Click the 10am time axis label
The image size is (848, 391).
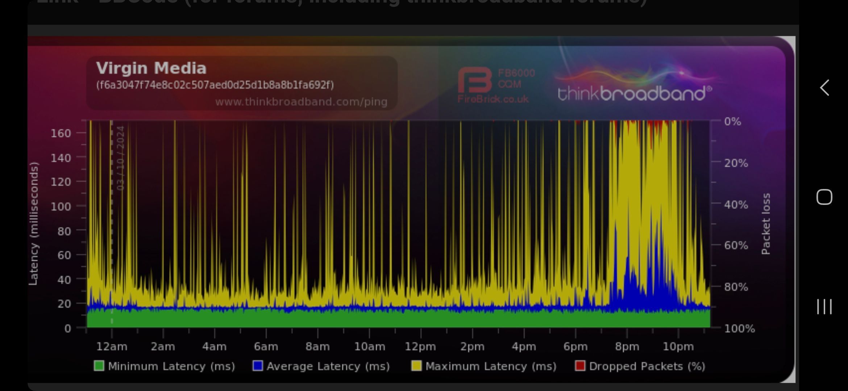[x=369, y=347]
